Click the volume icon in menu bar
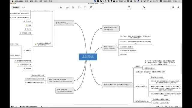 [151, 1]
